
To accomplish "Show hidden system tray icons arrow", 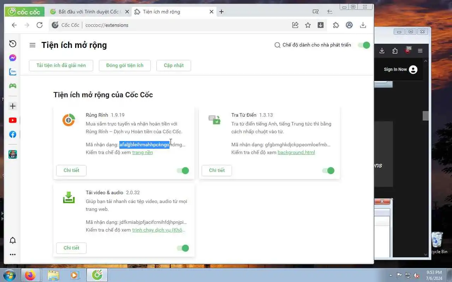I will tap(391, 275).
